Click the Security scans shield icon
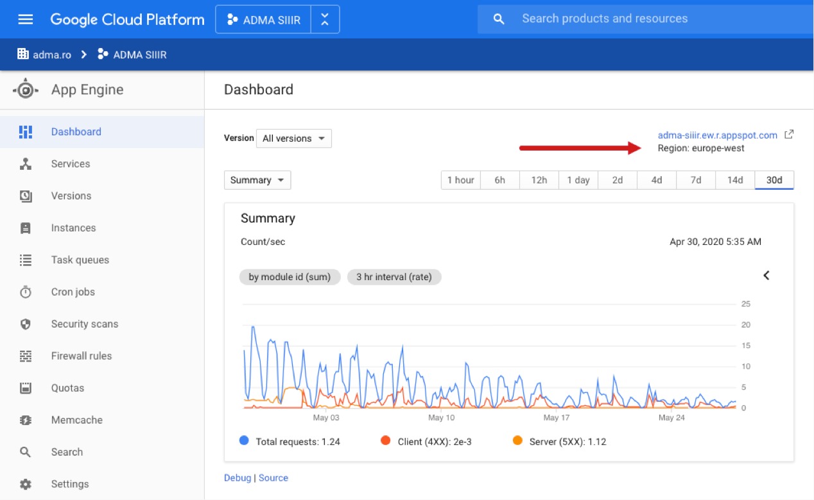 coord(26,324)
